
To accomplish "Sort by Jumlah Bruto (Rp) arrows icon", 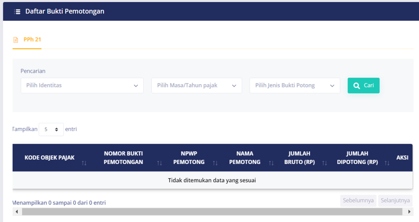I will (x=324, y=163).
